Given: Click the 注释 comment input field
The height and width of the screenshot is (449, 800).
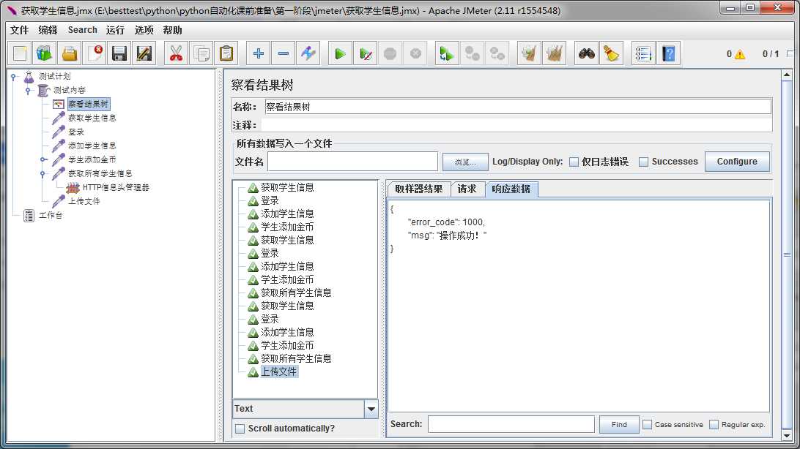Looking at the screenshot, I should [516, 125].
